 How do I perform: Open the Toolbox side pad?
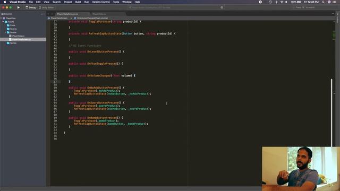pos(338,18)
